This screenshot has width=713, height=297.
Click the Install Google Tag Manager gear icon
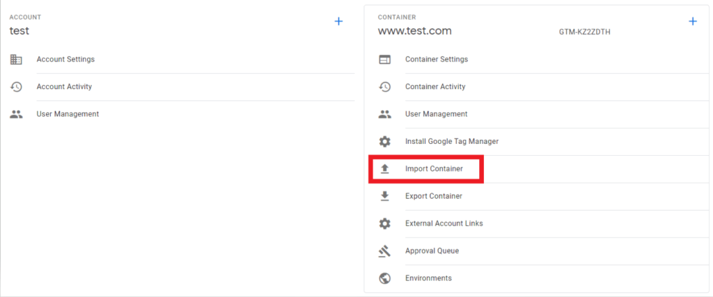pos(384,141)
